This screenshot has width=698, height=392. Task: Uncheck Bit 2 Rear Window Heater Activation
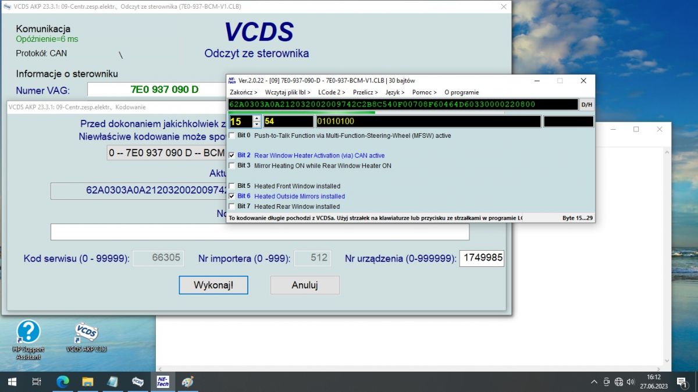pos(232,156)
